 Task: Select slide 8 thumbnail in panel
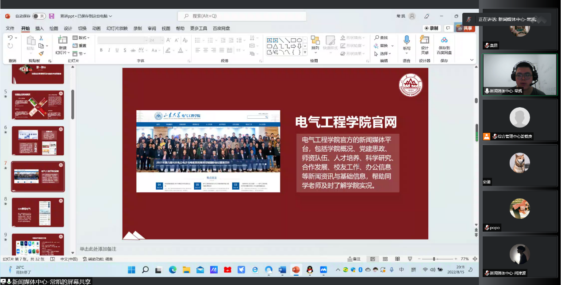38,212
